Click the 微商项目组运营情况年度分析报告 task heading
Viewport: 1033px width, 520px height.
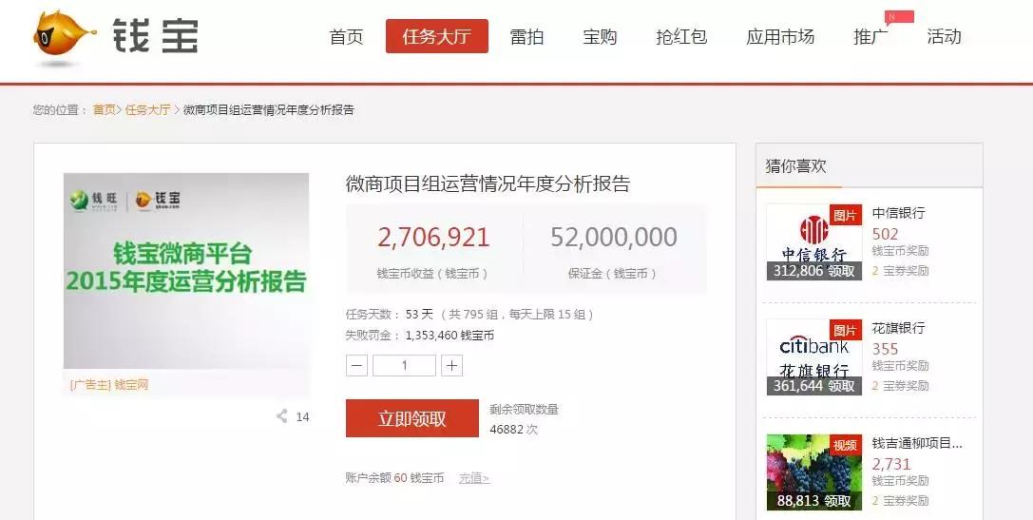pos(488,183)
